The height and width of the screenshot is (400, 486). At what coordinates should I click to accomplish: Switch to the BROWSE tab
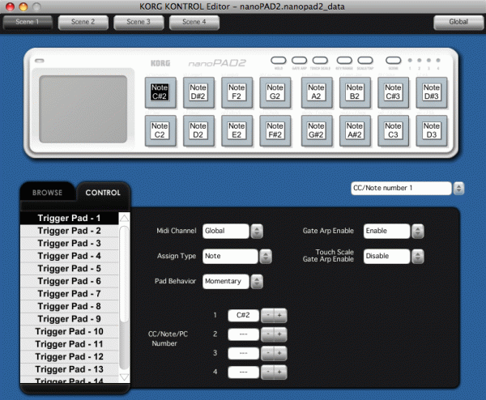click(47, 193)
